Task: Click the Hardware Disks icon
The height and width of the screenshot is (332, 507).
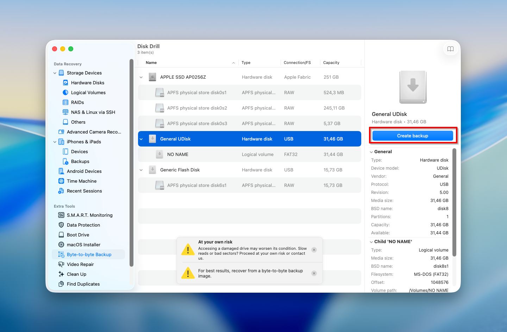Action: [x=65, y=83]
